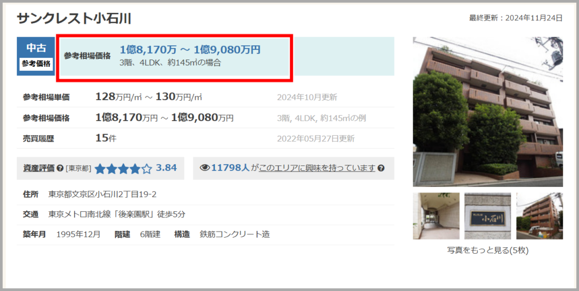Click the highlighted price 1億8,170万 ～ 1億9,080万円
The height and width of the screenshot is (291, 579).
[x=190, y=50]
